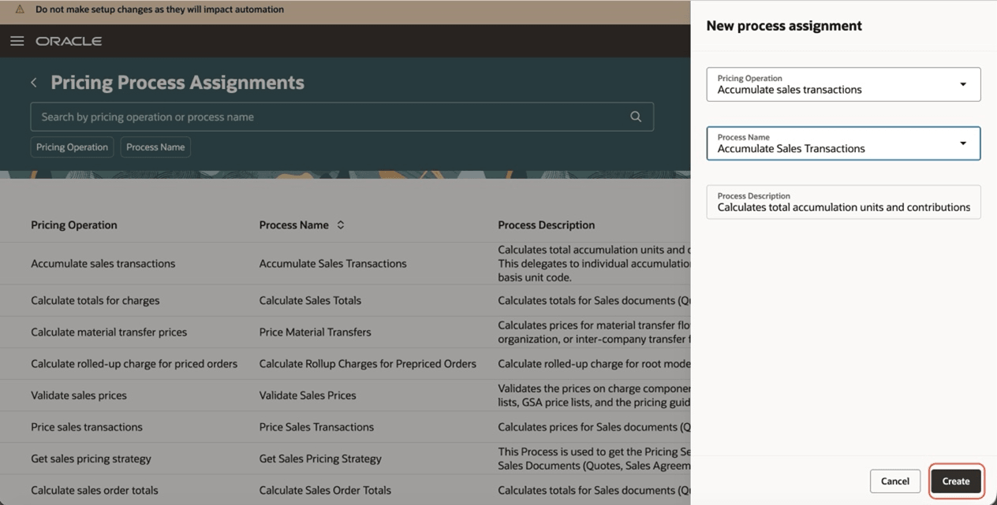Open the Pricing Operation dropdown arrow
This screenshot has height=505, width=997.
963,84
